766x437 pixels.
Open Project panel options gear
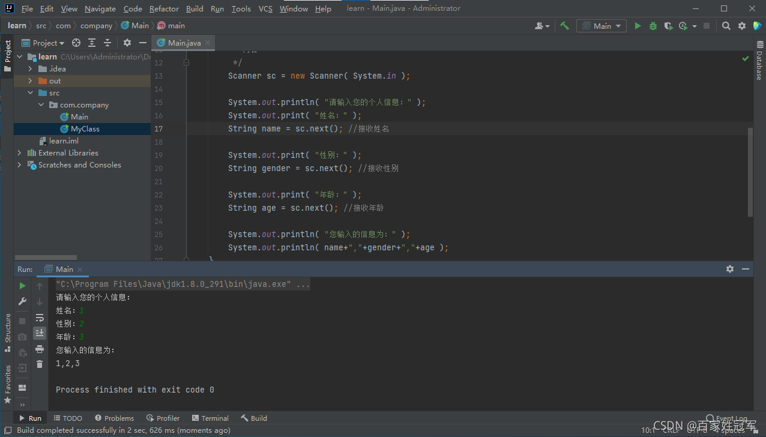(127, 43)
